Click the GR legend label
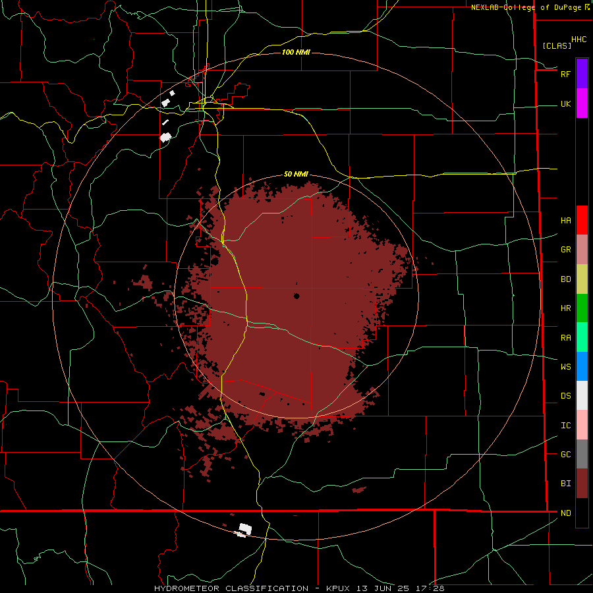This screenshot has height=593, width=593. pos(565,249)
